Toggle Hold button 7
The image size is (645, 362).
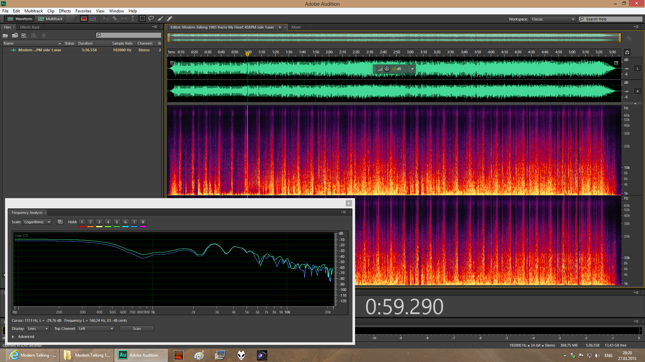(x=134, y=222)
